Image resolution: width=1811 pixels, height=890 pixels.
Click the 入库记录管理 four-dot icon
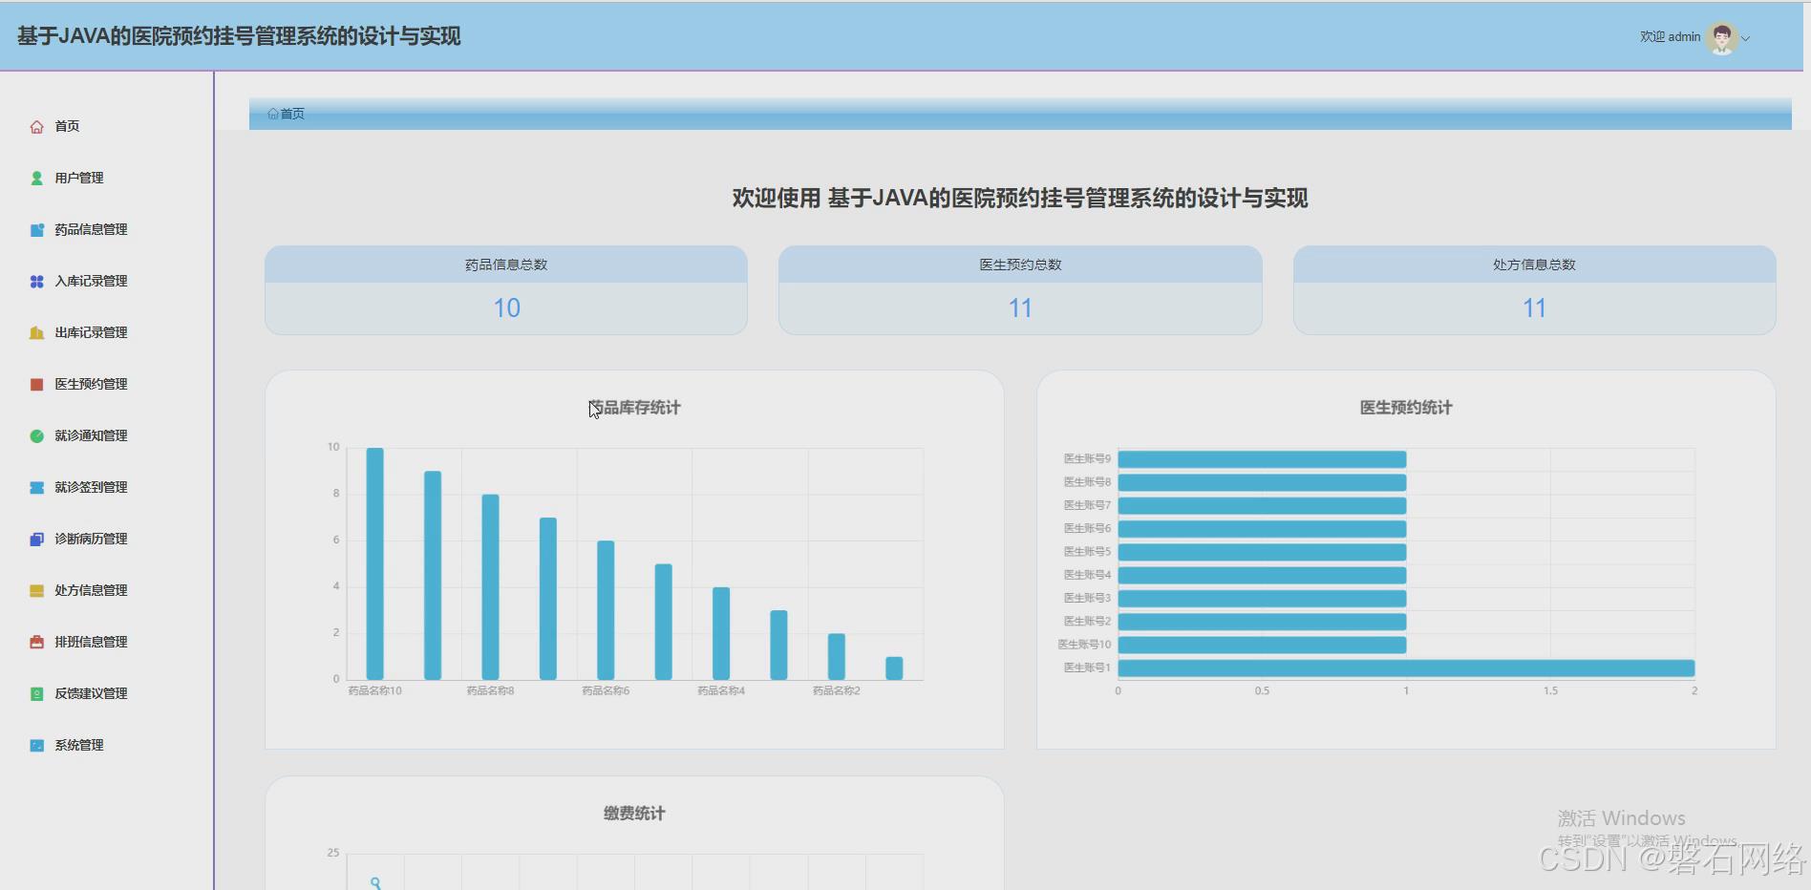pyautogui.click(x=36, y=282)
